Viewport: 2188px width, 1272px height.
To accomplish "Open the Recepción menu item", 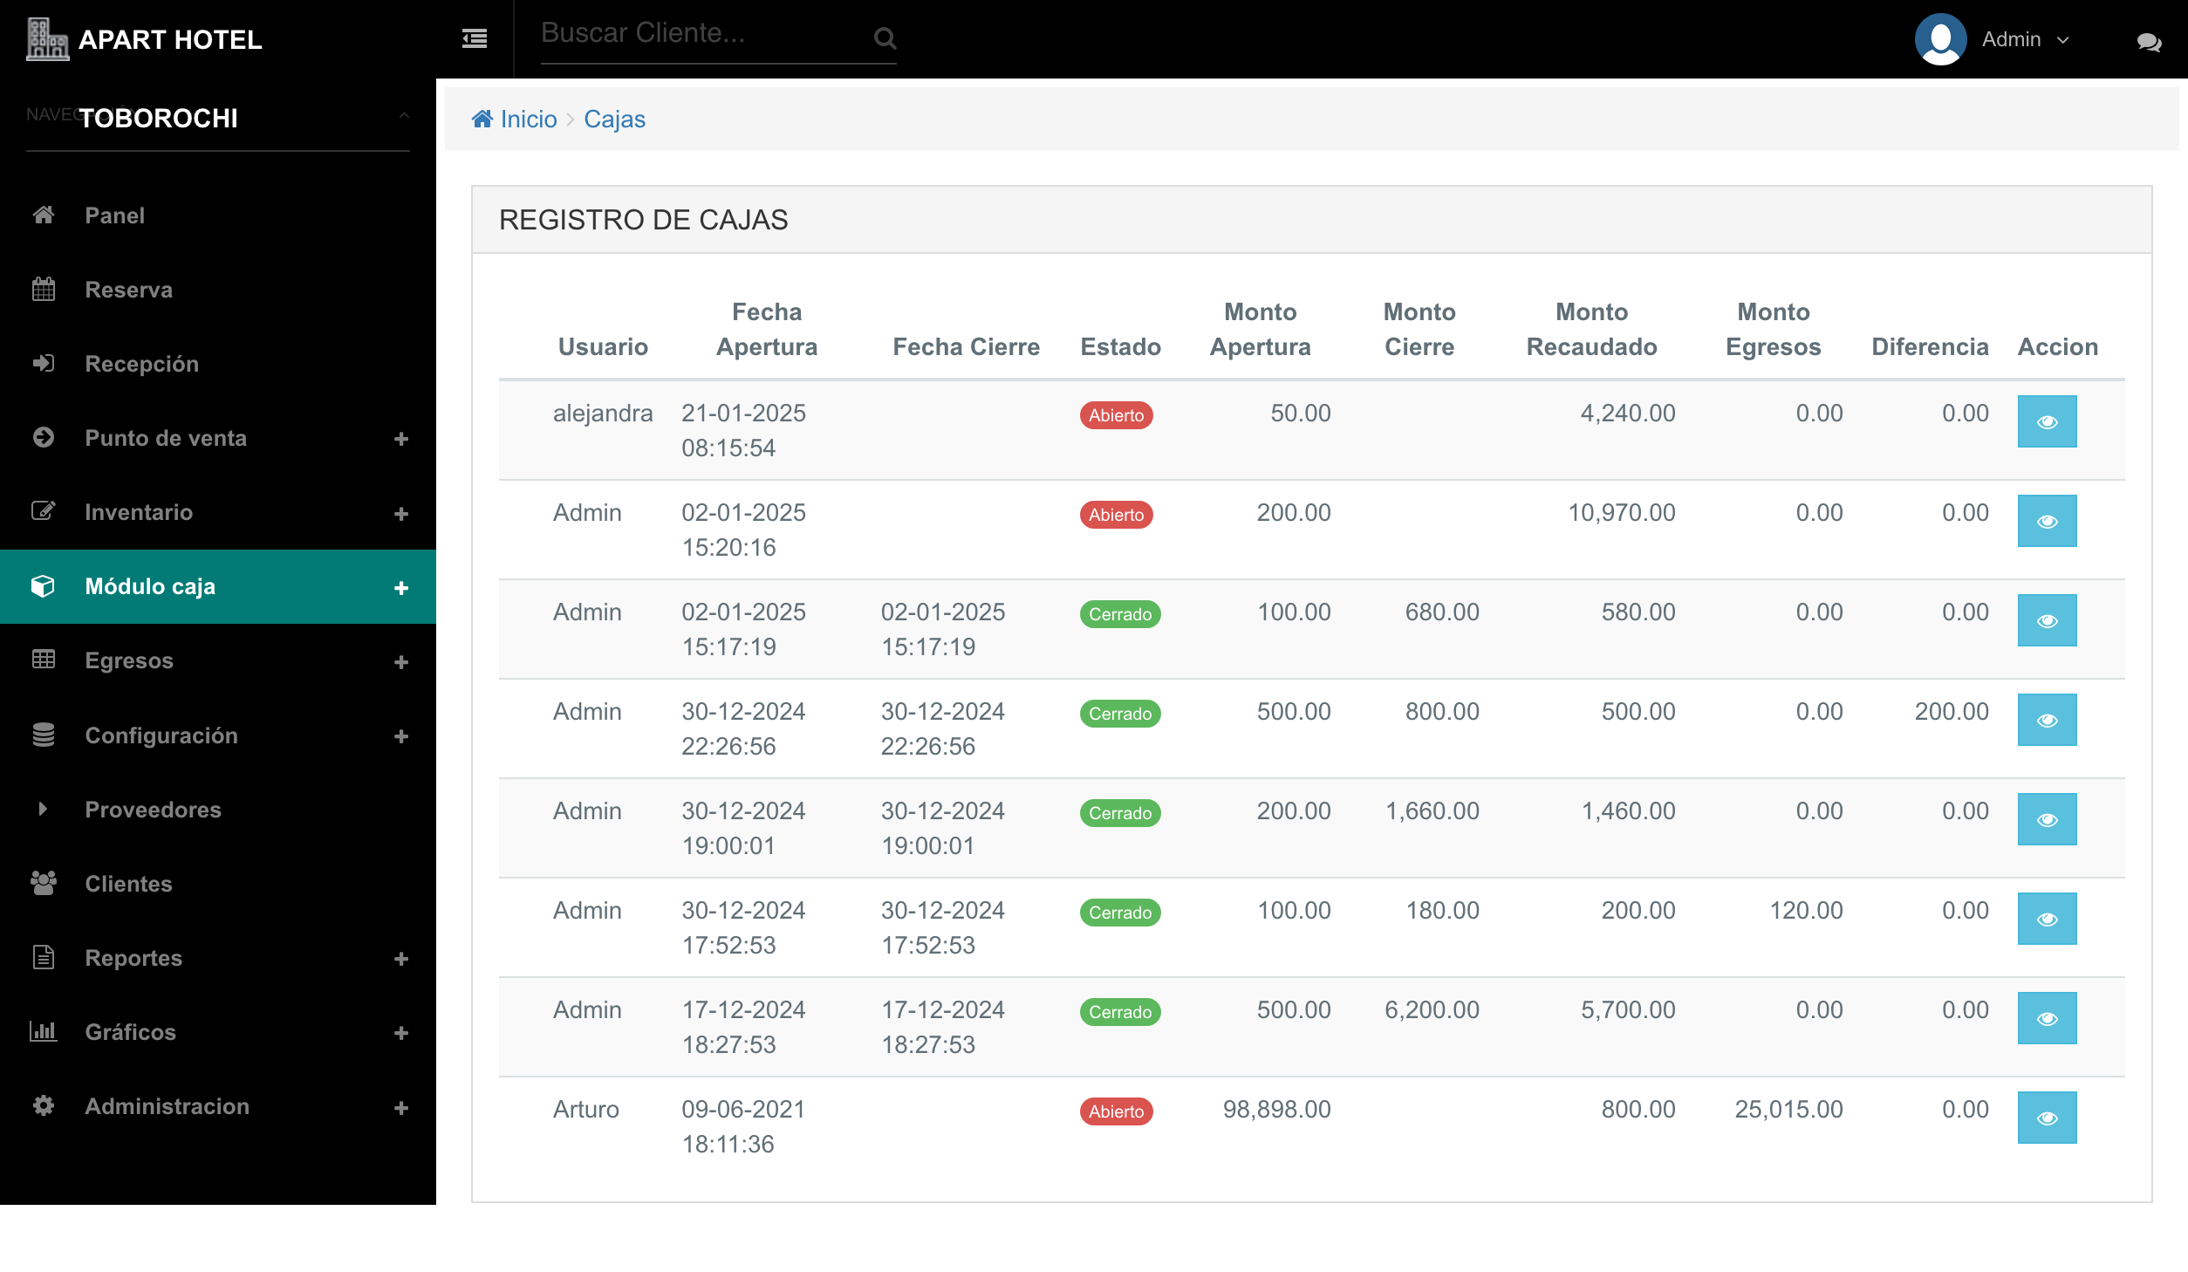I will point(141,364).
